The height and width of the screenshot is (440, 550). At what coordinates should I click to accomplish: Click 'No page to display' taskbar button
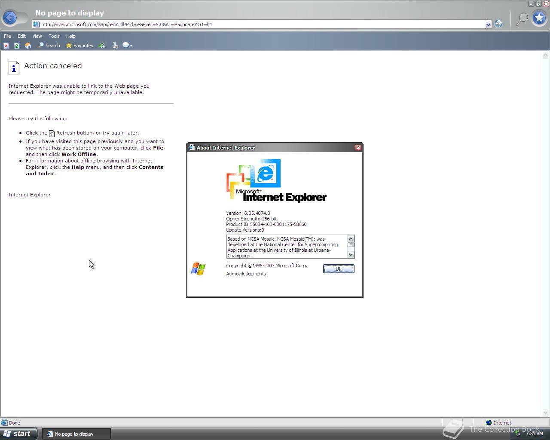76,434
